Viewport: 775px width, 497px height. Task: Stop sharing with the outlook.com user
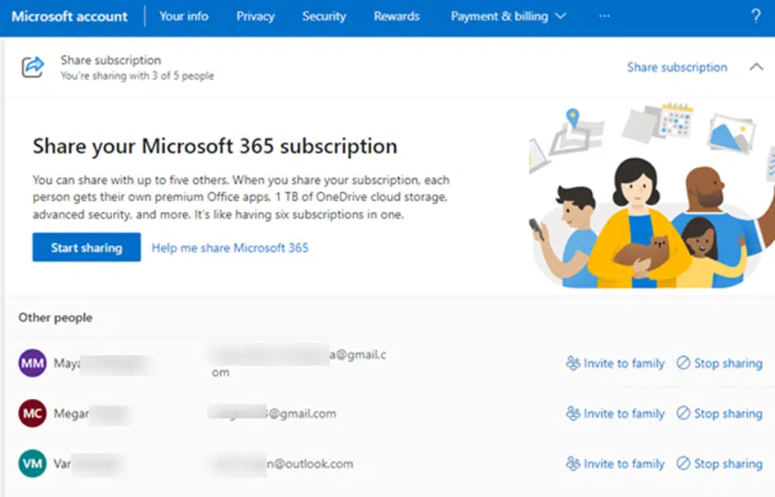click(x=719, y=463)
